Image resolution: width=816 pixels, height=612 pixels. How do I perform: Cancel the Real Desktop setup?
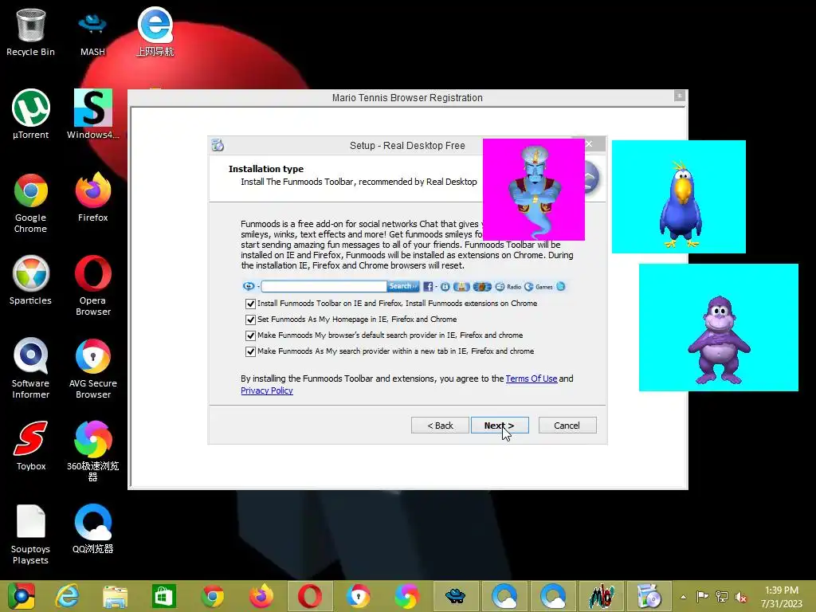567,426
